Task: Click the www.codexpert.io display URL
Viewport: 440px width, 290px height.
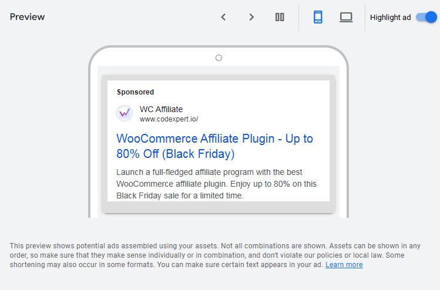Action: 169,119
